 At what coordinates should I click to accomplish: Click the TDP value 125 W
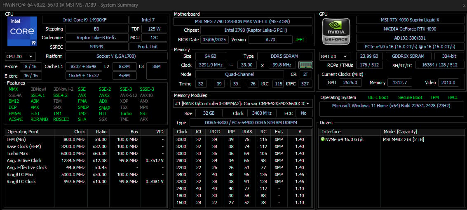[154, 29]
